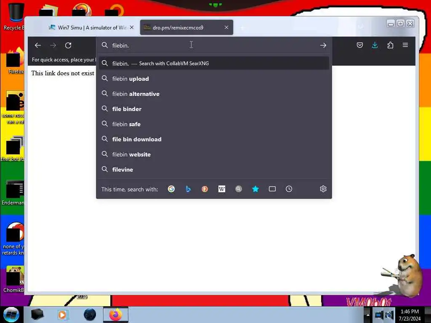The image size is (431, 323).
Task: Show hidden tray icons arrow
Action: point(368,315)
